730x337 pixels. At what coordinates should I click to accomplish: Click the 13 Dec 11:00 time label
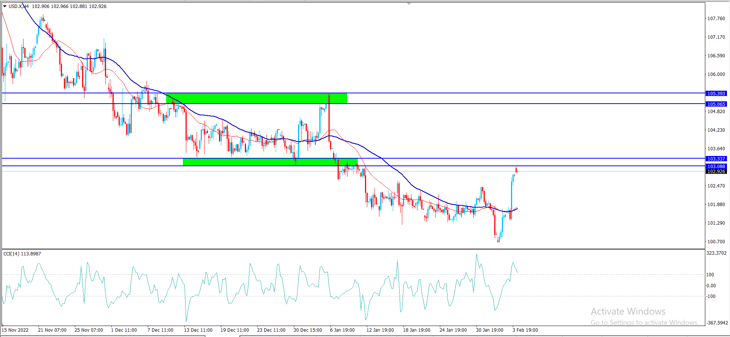coord(198,330)
